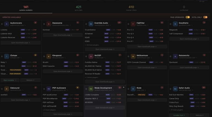
Task: Open downloads page for Dawesome
Action: pos(63,35)
